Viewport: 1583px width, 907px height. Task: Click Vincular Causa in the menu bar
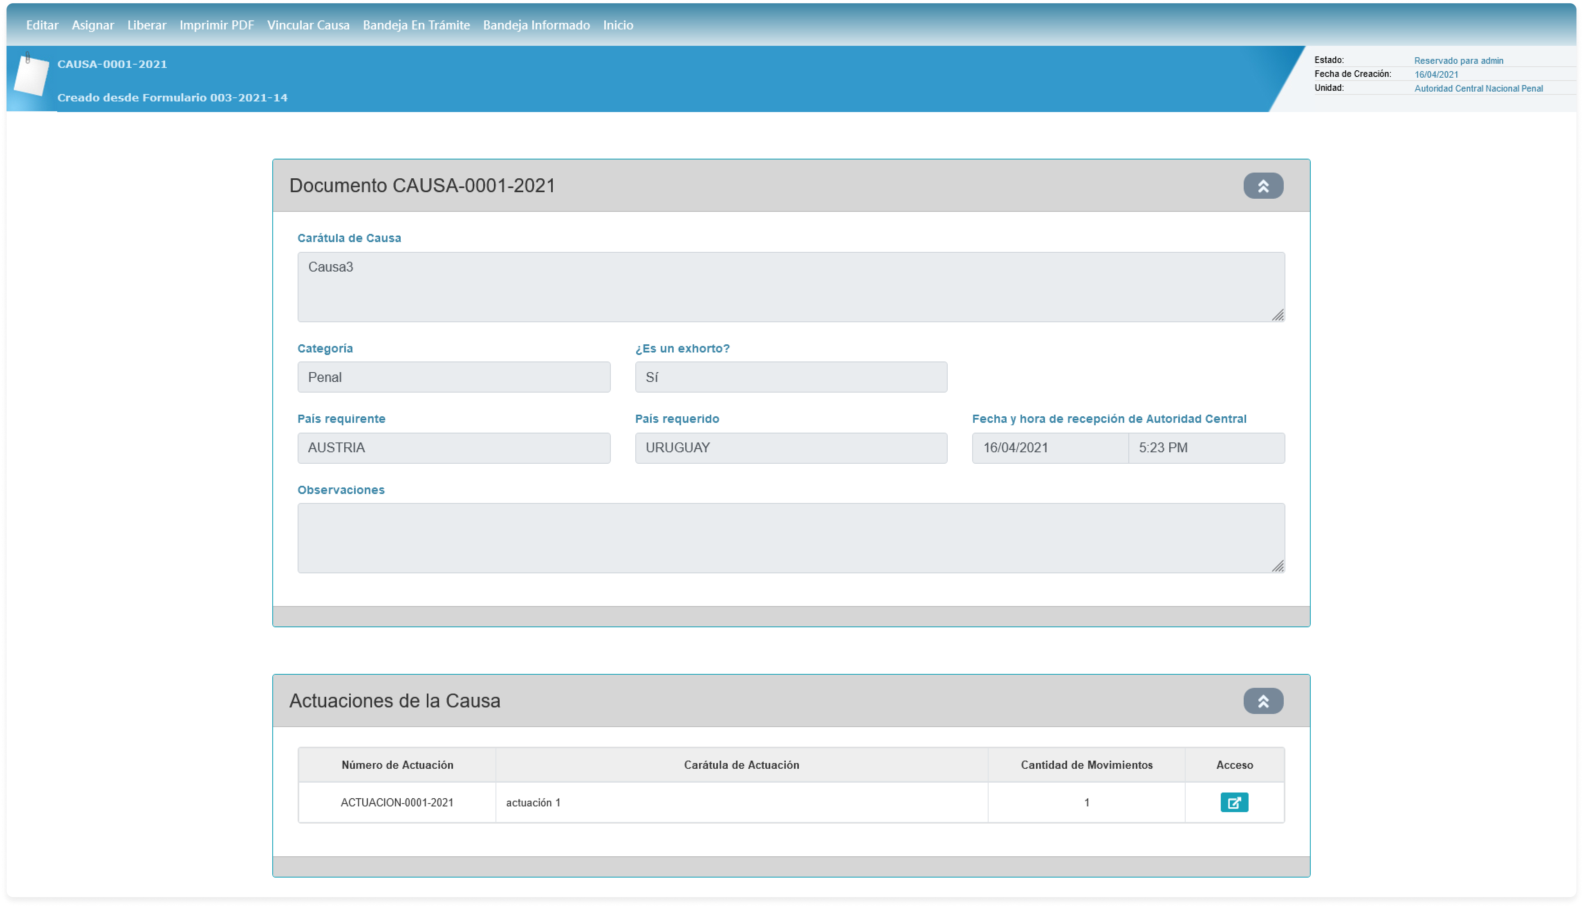coord(308,25)
